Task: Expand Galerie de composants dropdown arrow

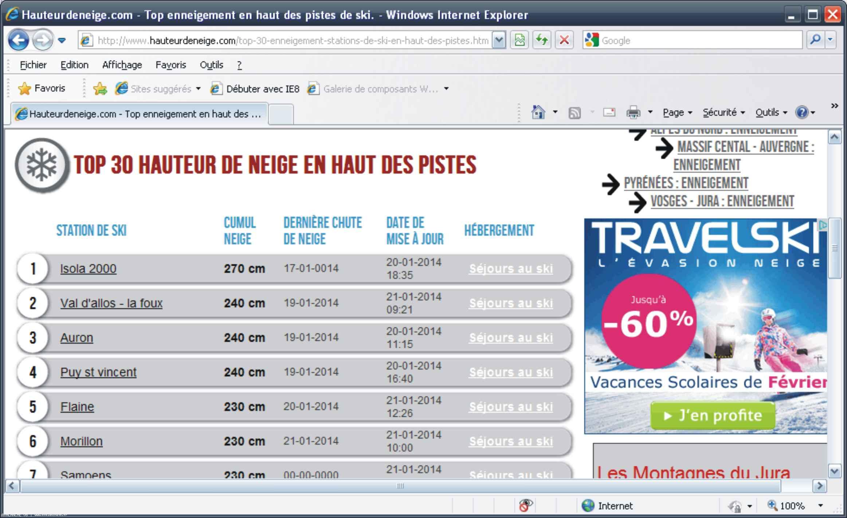Action: pos(446,88)
